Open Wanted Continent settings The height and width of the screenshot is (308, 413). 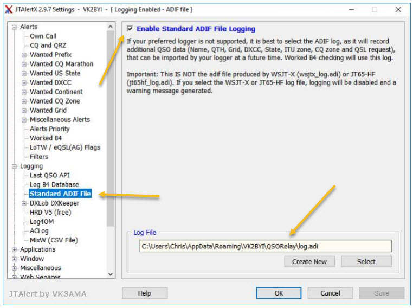(x=56, y=92)
